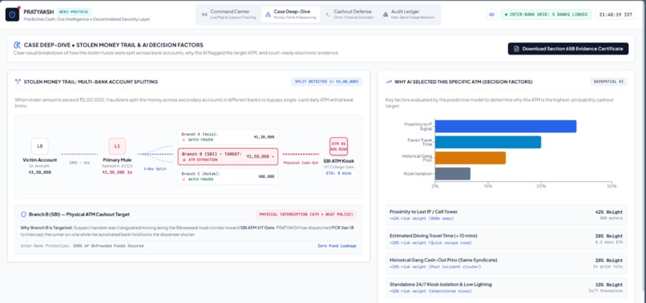Select the L0 Victim Account node
Screen dimensions: 646x303
click(39, 147)
